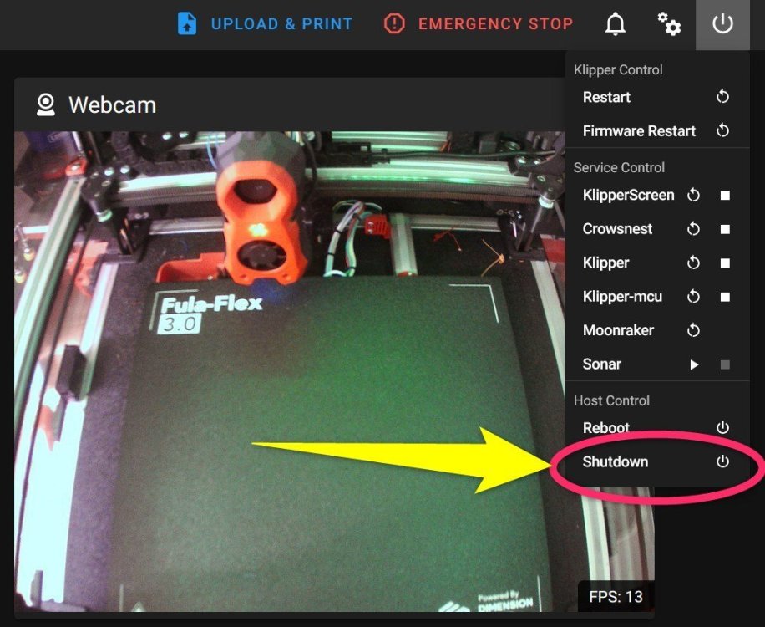Stop the Klipper service square button
Viewport: 765px width, 627px height.
(x=726, y=263)
